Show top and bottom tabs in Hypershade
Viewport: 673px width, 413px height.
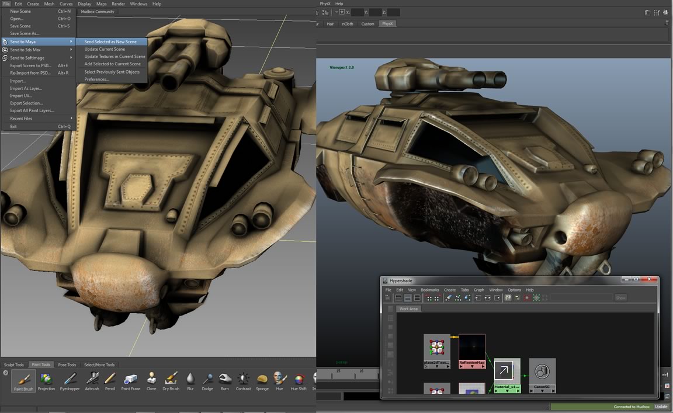point(417,297)
